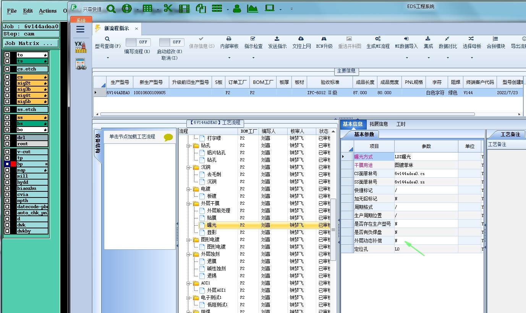The height and width of the screenshot is (313, 526).
Task: Click 文控上网 cloud upload tool
Action: [x=301, y=43]
